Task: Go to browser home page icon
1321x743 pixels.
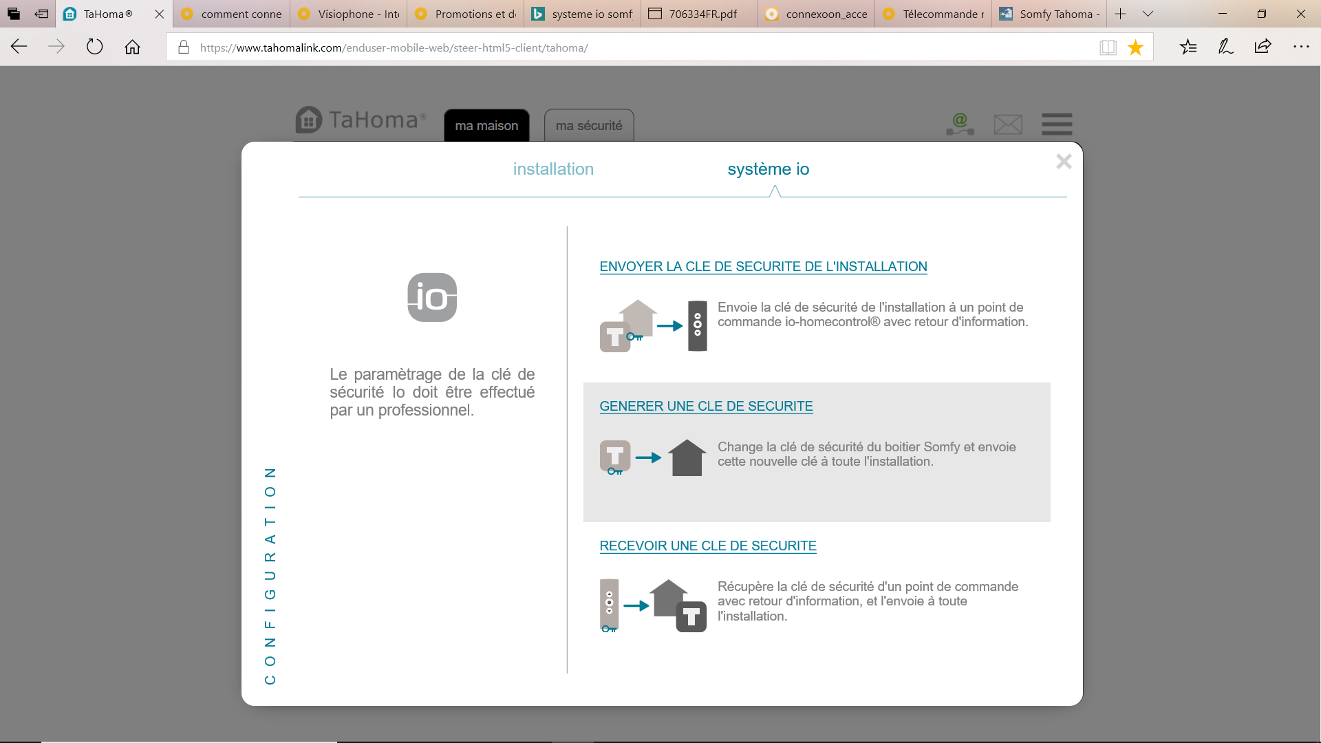Action: pyautogui.click(x=132, y=47)
